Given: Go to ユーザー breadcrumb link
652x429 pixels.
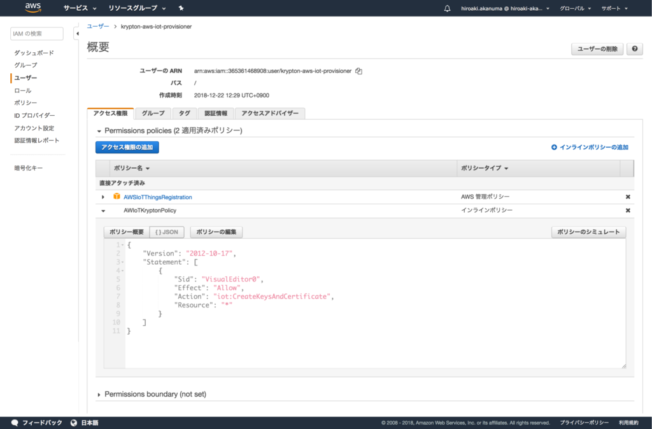Looking at the screenshot, I should tap(98, 26).
